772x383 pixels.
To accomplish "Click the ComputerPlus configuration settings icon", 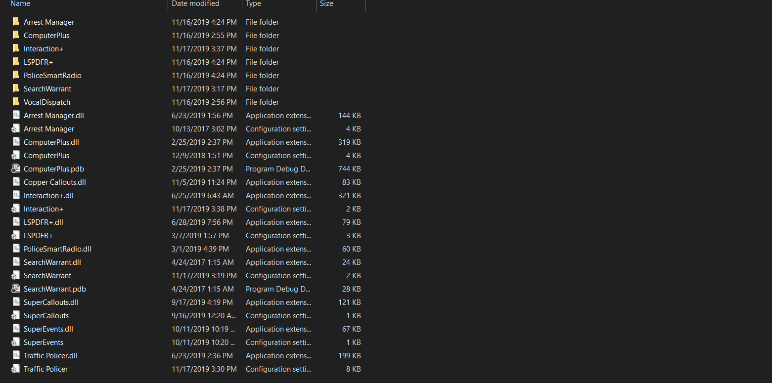I will tap(16, 155).
